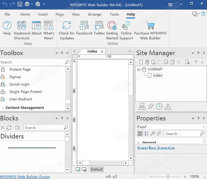Open Toolbox panel options dropdown arrow

click(57, 53)
